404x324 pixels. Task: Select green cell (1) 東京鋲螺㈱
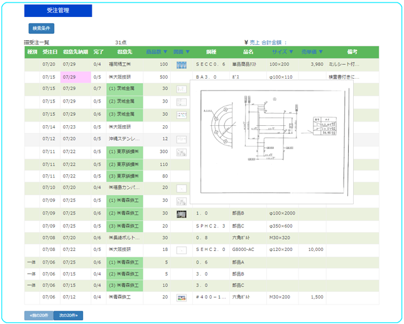pyautogui.click(x=124, y=152)
